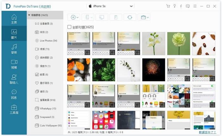Screen dimensions: 222x136
Task: Open the 工具箱 toolbox section
Action: 14,109
